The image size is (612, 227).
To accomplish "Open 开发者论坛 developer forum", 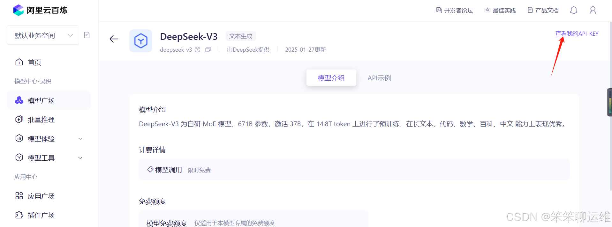I will point(455,11).
